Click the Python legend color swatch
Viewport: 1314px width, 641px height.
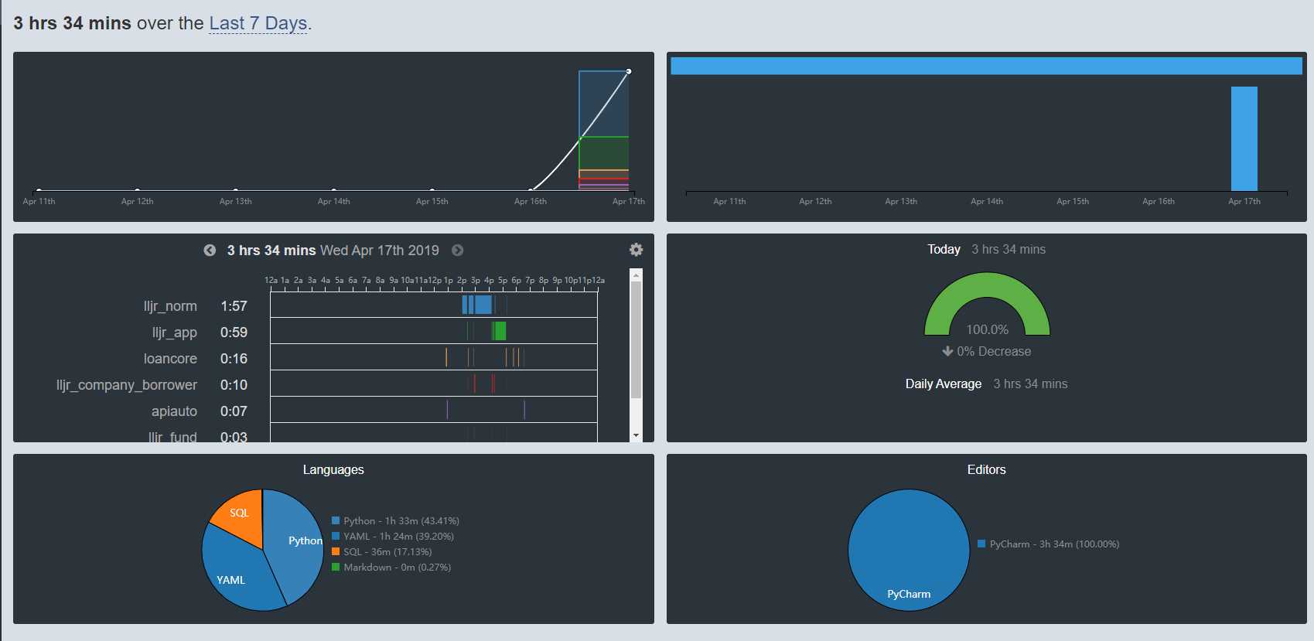[x=336, y=520]
